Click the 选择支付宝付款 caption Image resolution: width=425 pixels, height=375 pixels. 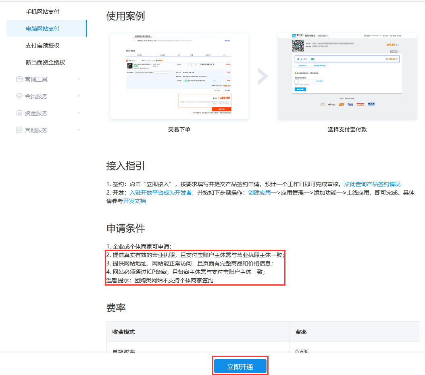coord(347,129)
